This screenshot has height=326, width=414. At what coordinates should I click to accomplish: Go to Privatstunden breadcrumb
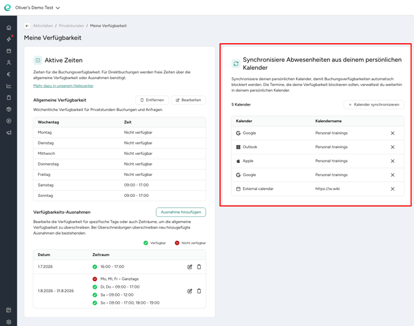[71, 26]
